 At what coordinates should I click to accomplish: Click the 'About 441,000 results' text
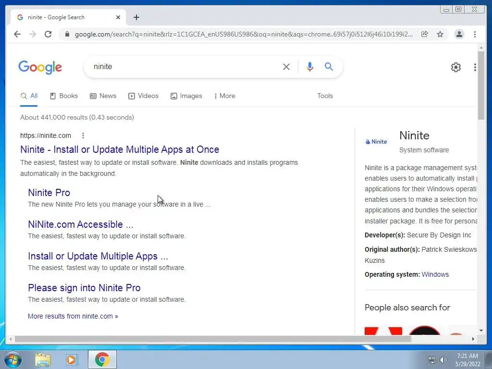[77, 117]
